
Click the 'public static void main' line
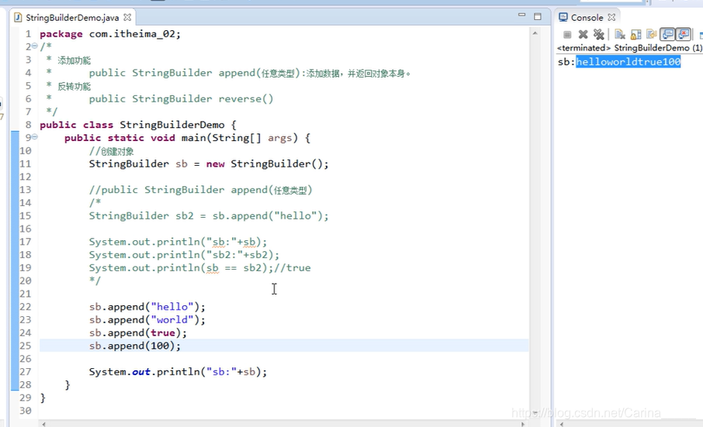(x=187, y=138)
